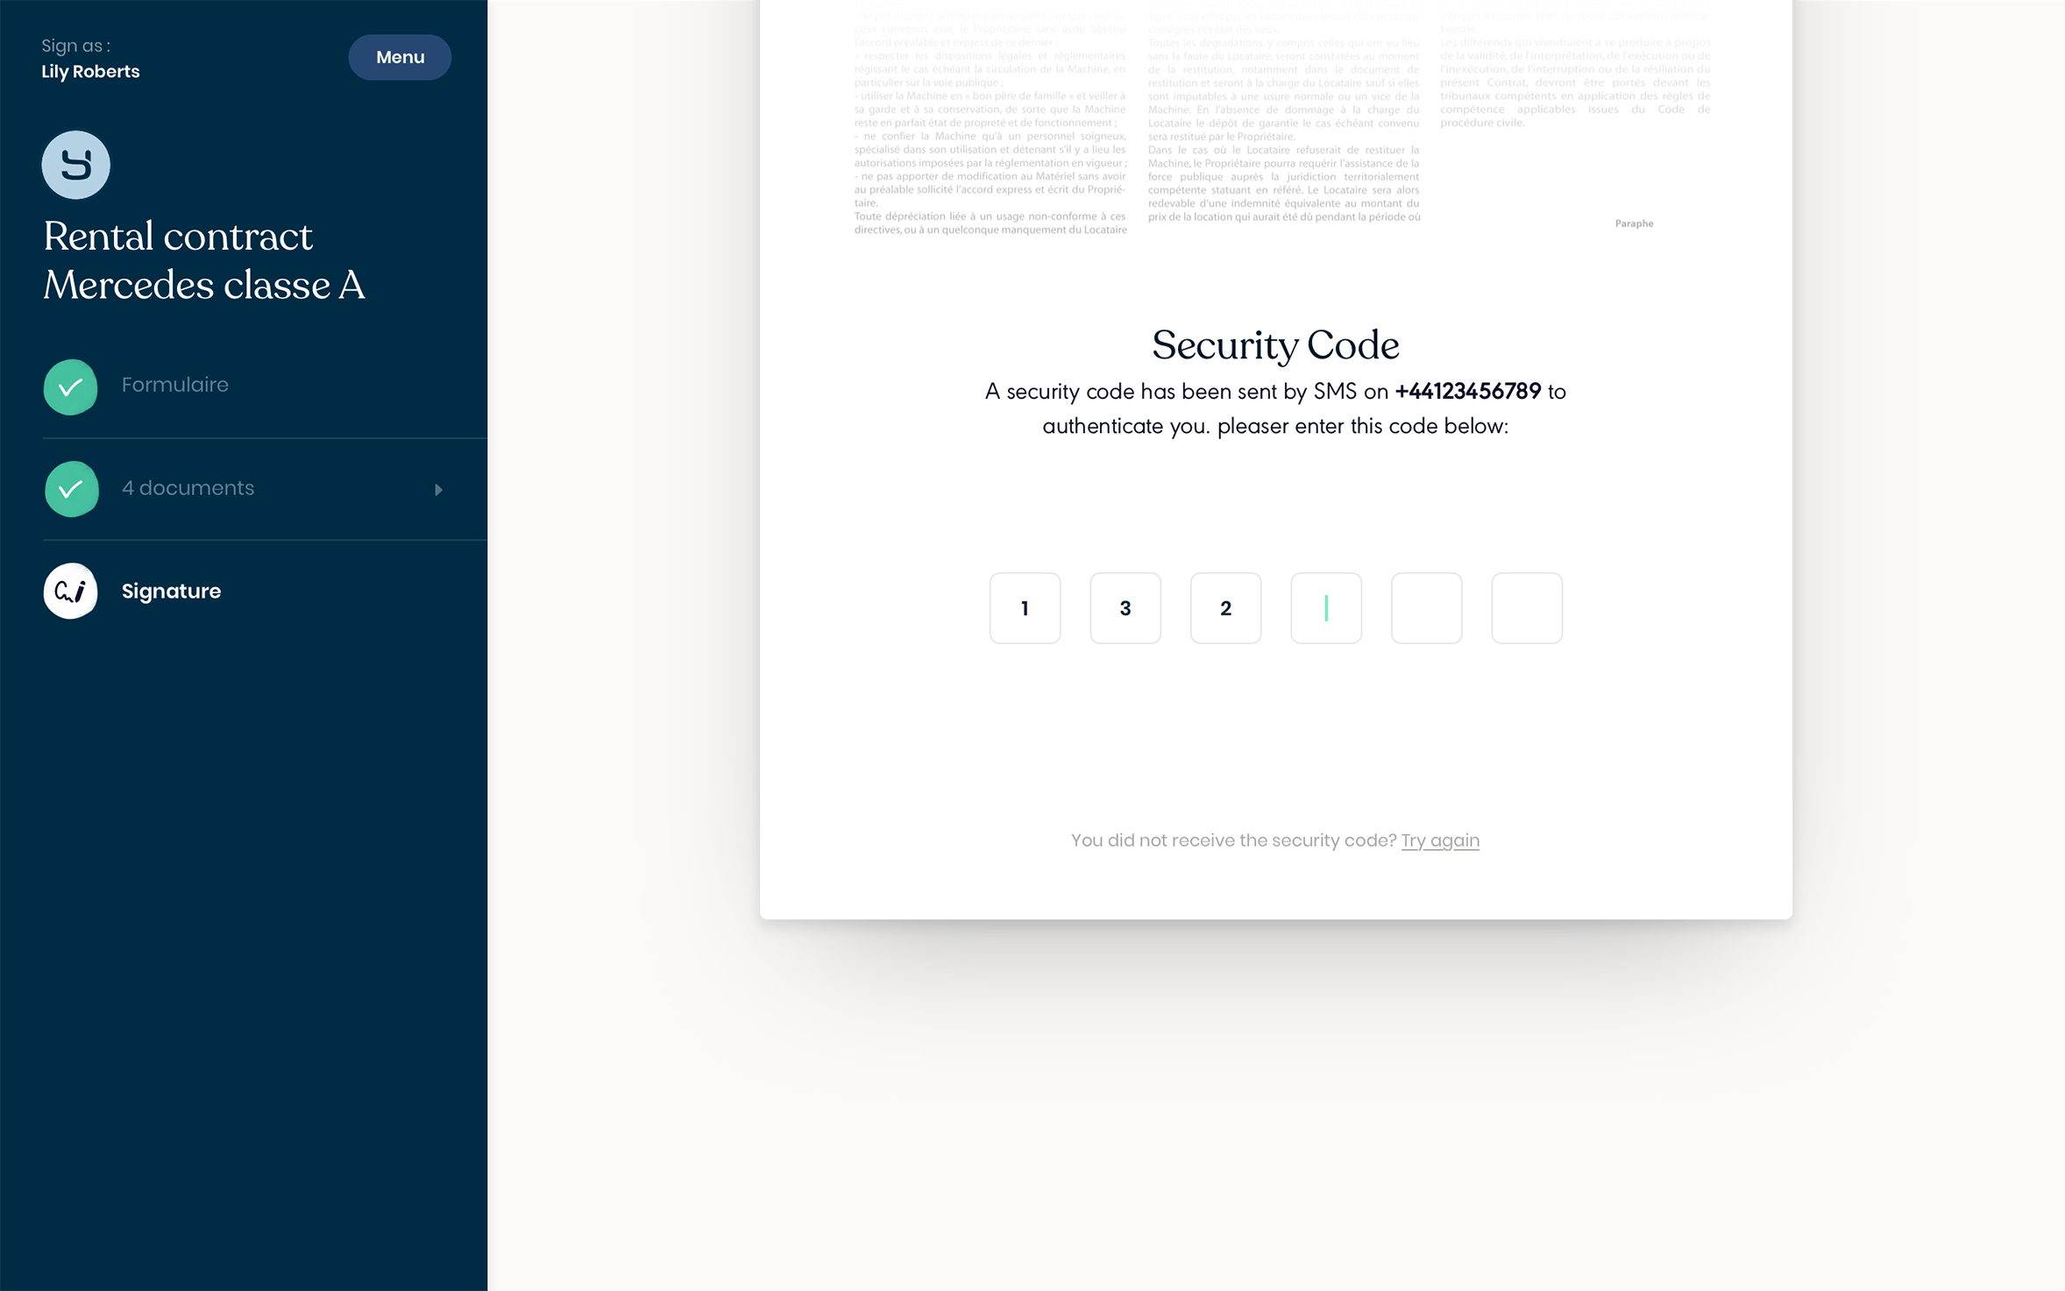Click the checkmark icon on Formulaire step
Image resolution: width=2065 pixels, height=1291 pixels.
[x=70, y=386]
